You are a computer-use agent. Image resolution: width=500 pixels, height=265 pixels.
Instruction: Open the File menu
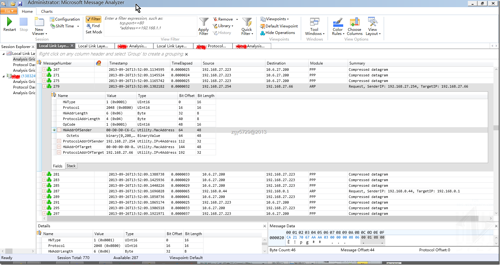(8, 11)
